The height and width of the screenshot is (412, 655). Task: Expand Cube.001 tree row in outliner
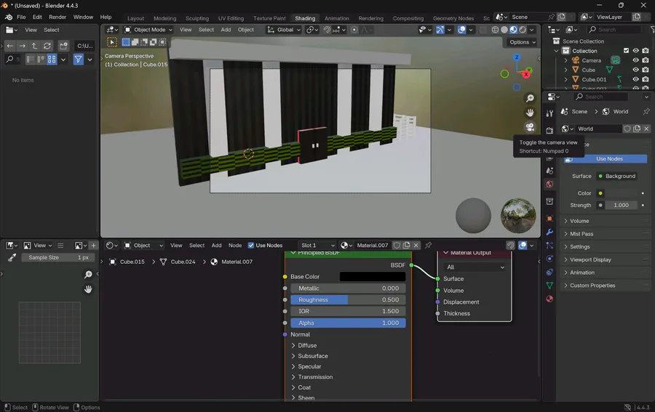[x=566, y=79]
